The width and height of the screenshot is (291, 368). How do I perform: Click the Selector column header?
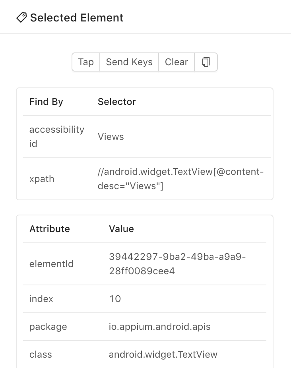[x=117, y=102]
